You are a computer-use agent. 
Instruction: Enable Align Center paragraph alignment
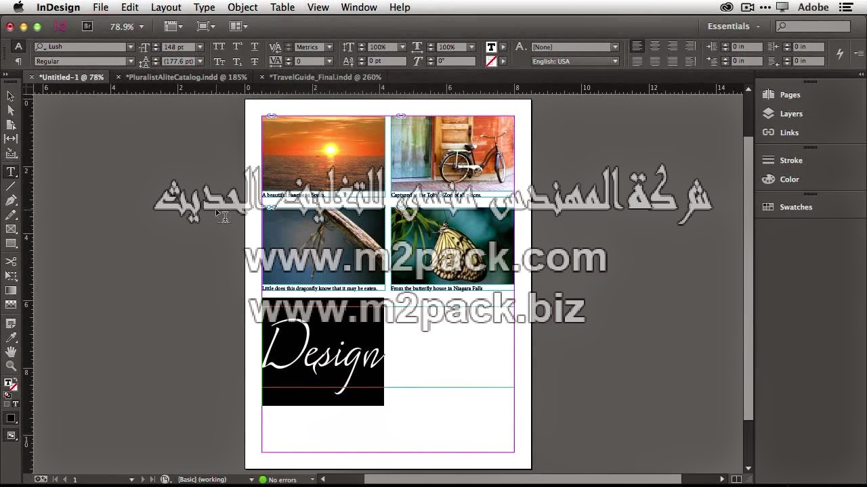pos(655,47)
